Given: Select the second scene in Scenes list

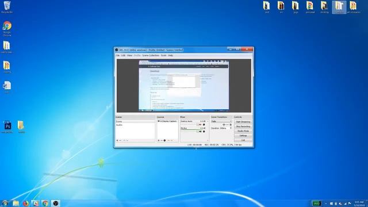Looking at the screenshot, I should tap(135, 125).
